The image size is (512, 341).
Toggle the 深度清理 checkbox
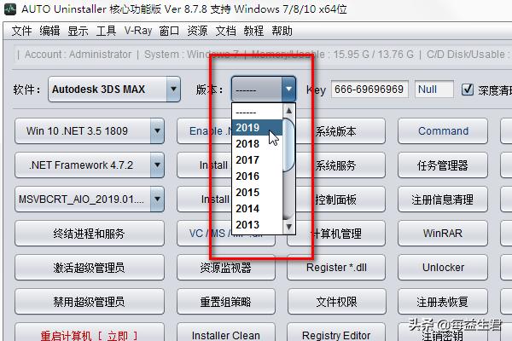click(468, 89)
